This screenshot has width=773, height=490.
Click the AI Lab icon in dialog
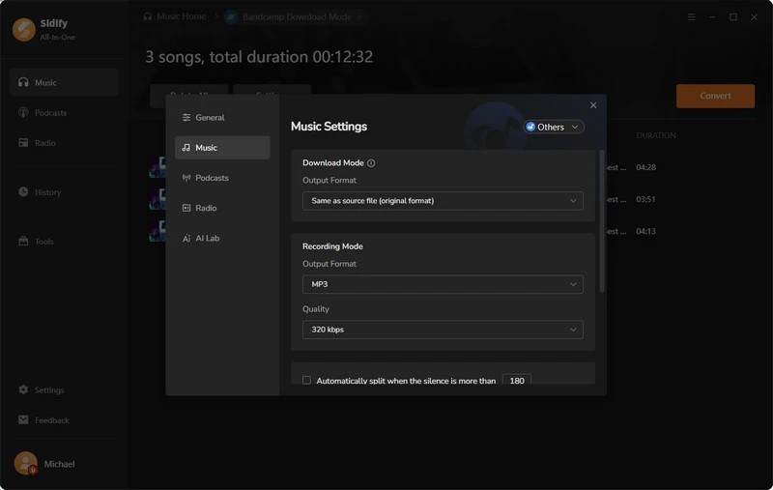pyautogui.click(x=186, y=238)
